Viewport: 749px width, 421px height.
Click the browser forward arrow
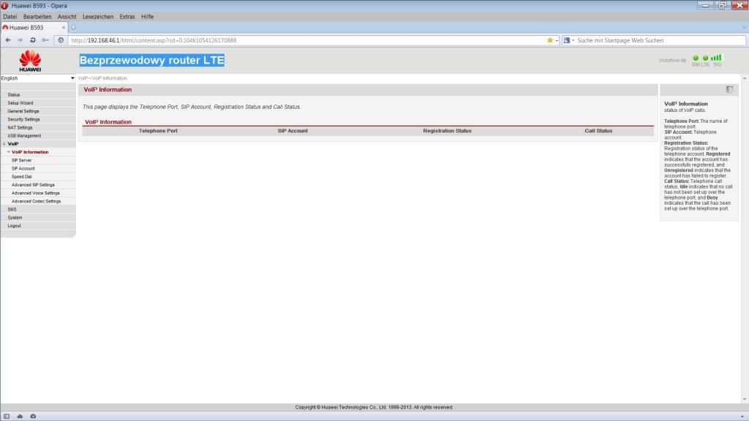(x=20, y=40)
